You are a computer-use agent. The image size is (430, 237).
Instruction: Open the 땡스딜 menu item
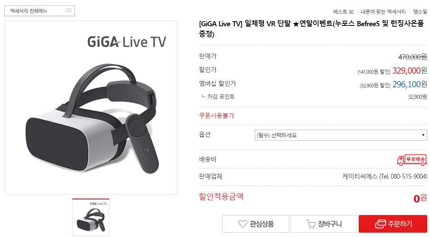click(420, 12)
